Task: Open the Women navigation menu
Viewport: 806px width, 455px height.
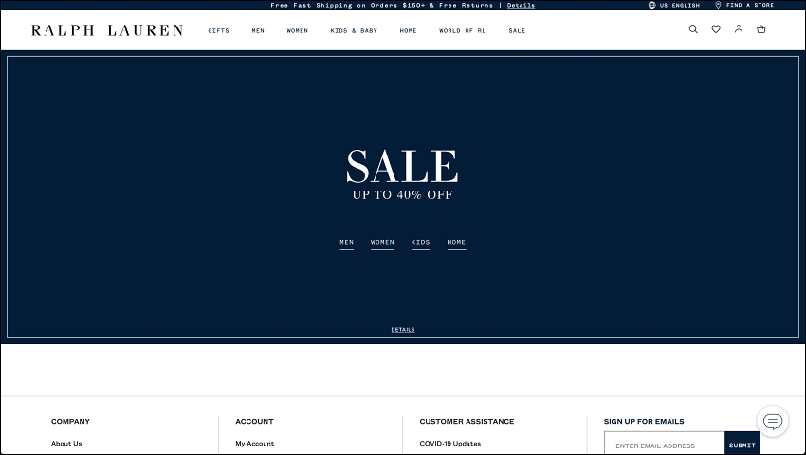Action: click(297, 31)
